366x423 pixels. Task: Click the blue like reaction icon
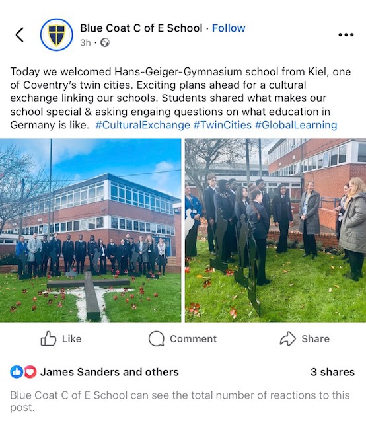[17, 372]
